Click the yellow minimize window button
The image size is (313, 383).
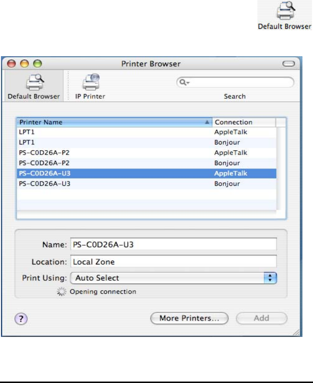coord(24,64)
